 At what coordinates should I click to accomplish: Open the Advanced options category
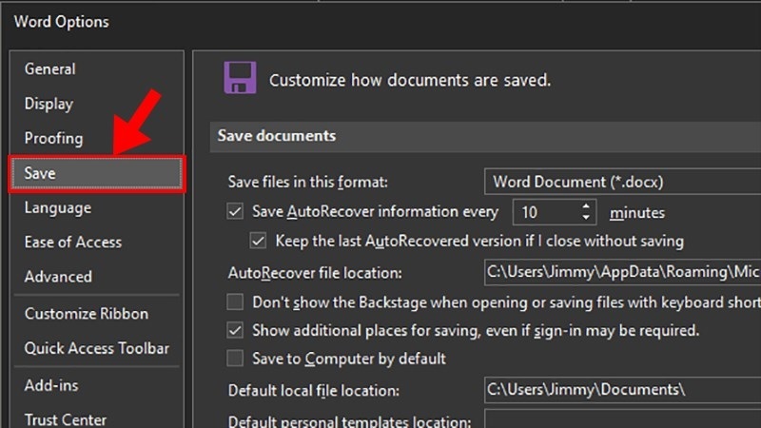[x=58, y=277]
